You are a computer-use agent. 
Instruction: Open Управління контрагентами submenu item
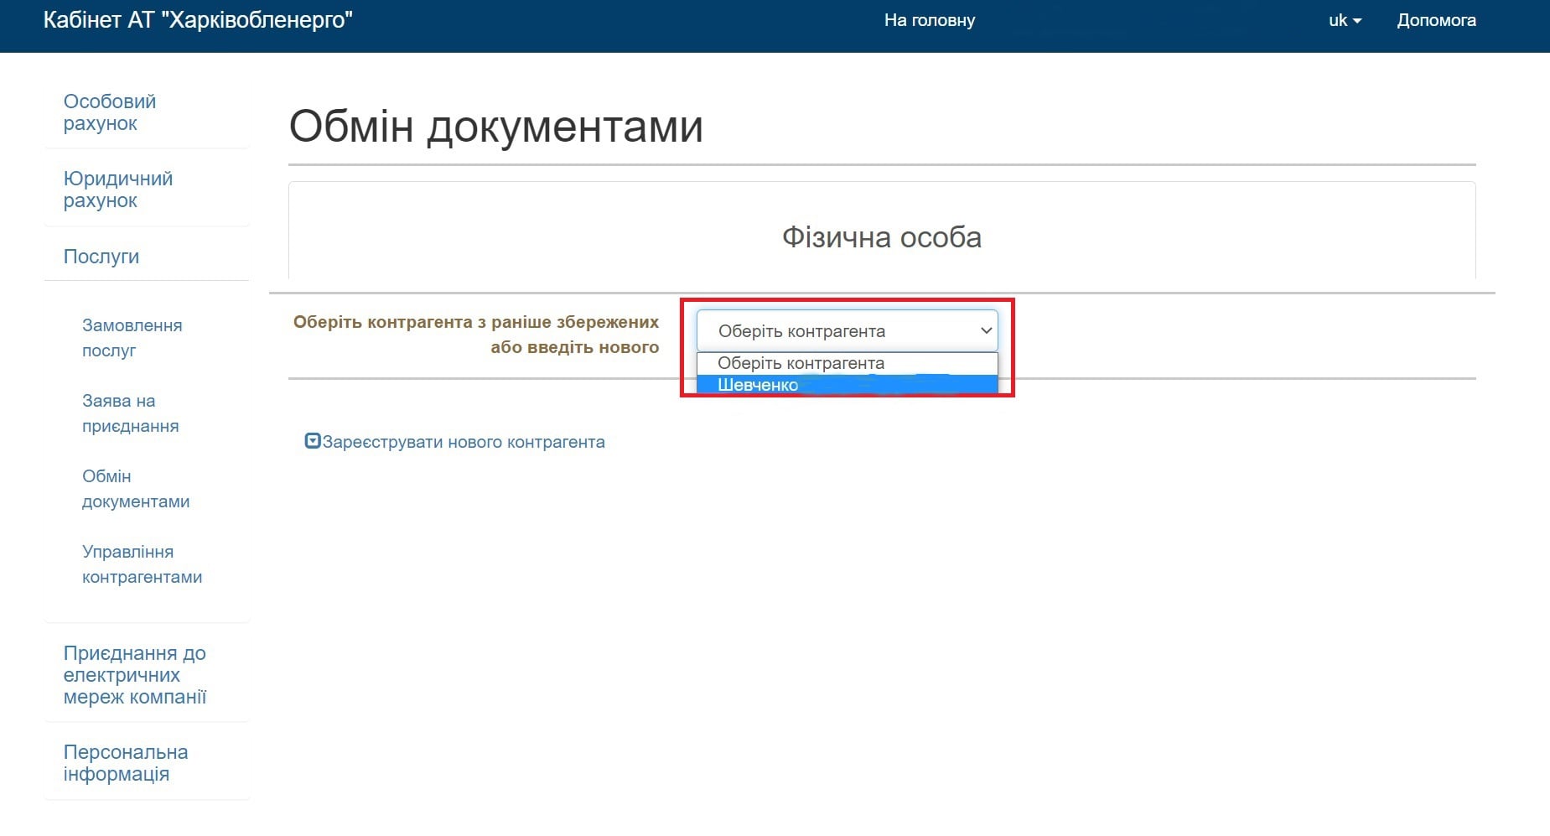point(142,564)
